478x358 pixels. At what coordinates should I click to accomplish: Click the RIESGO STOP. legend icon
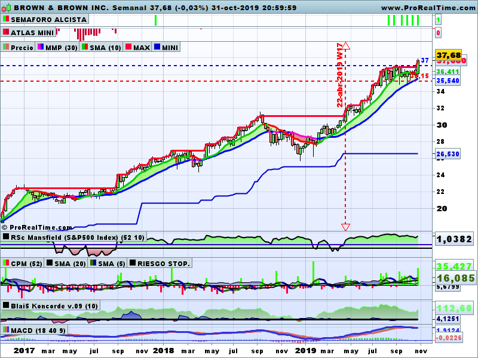[132, 263]
